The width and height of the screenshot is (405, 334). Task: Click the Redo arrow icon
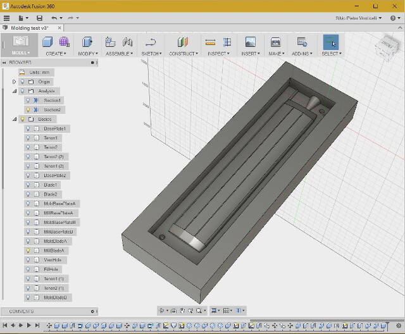click(70, 18)
